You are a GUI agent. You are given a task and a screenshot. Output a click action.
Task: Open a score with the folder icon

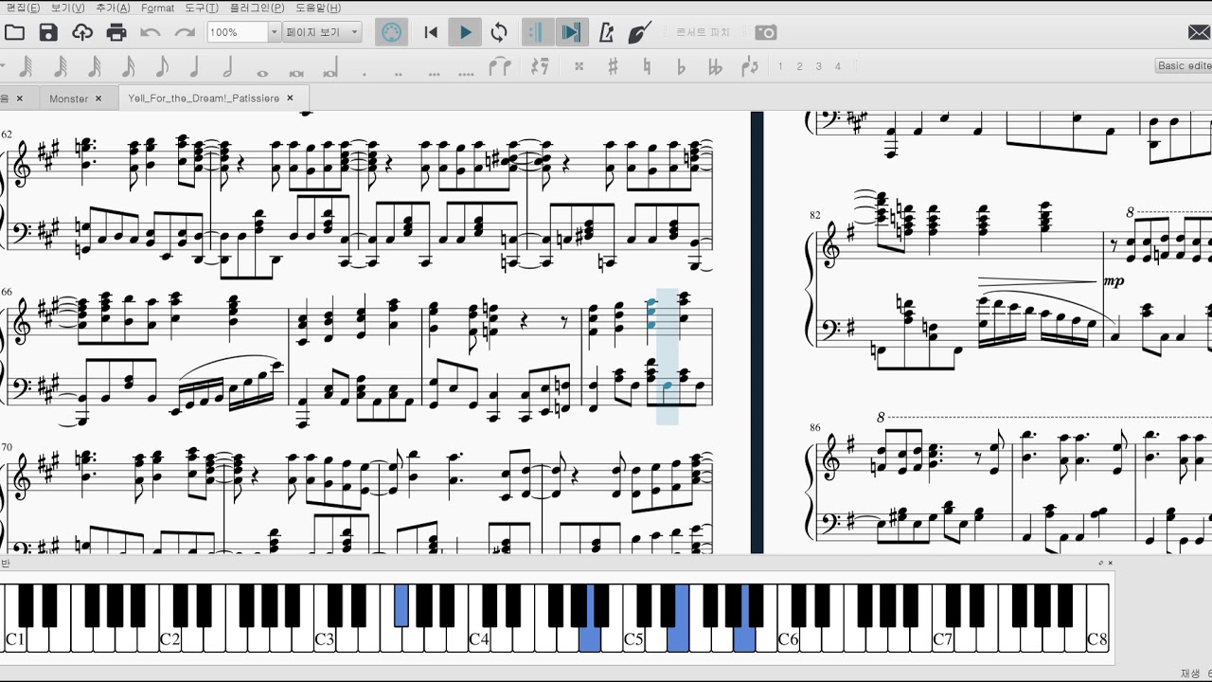tap(14, 32)
